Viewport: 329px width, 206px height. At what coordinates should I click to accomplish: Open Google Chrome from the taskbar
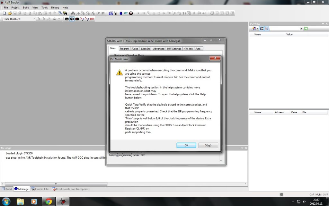pyautogui.click(x=49, y=201)
